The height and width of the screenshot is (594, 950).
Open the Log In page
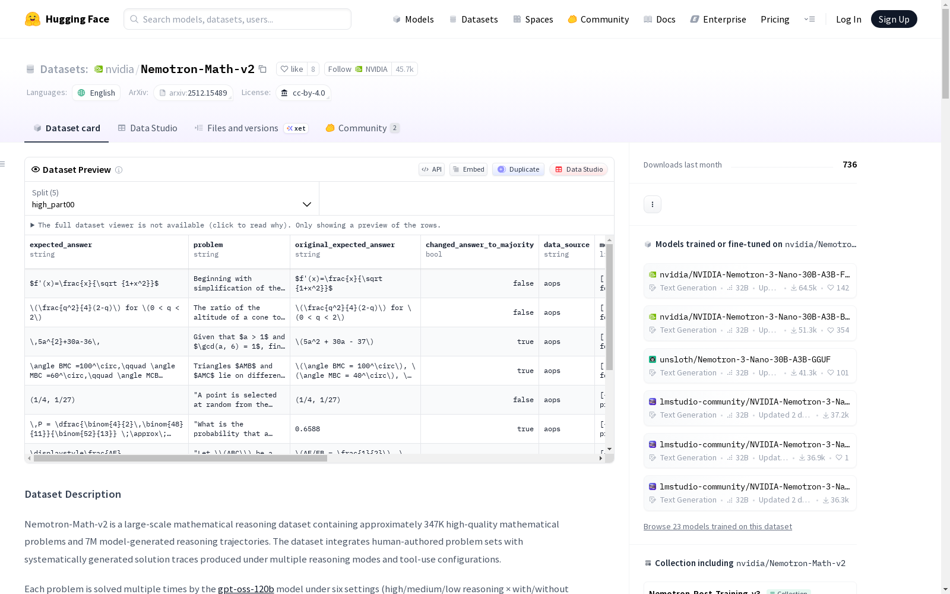848,19
